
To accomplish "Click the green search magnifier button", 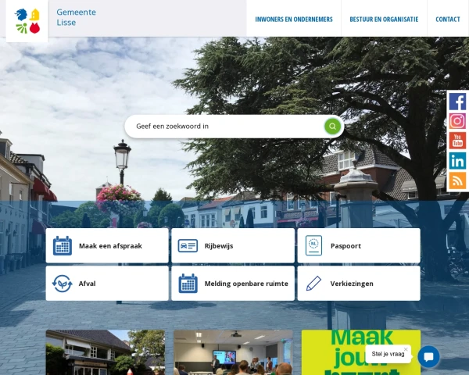I will (x=332, y=126).
